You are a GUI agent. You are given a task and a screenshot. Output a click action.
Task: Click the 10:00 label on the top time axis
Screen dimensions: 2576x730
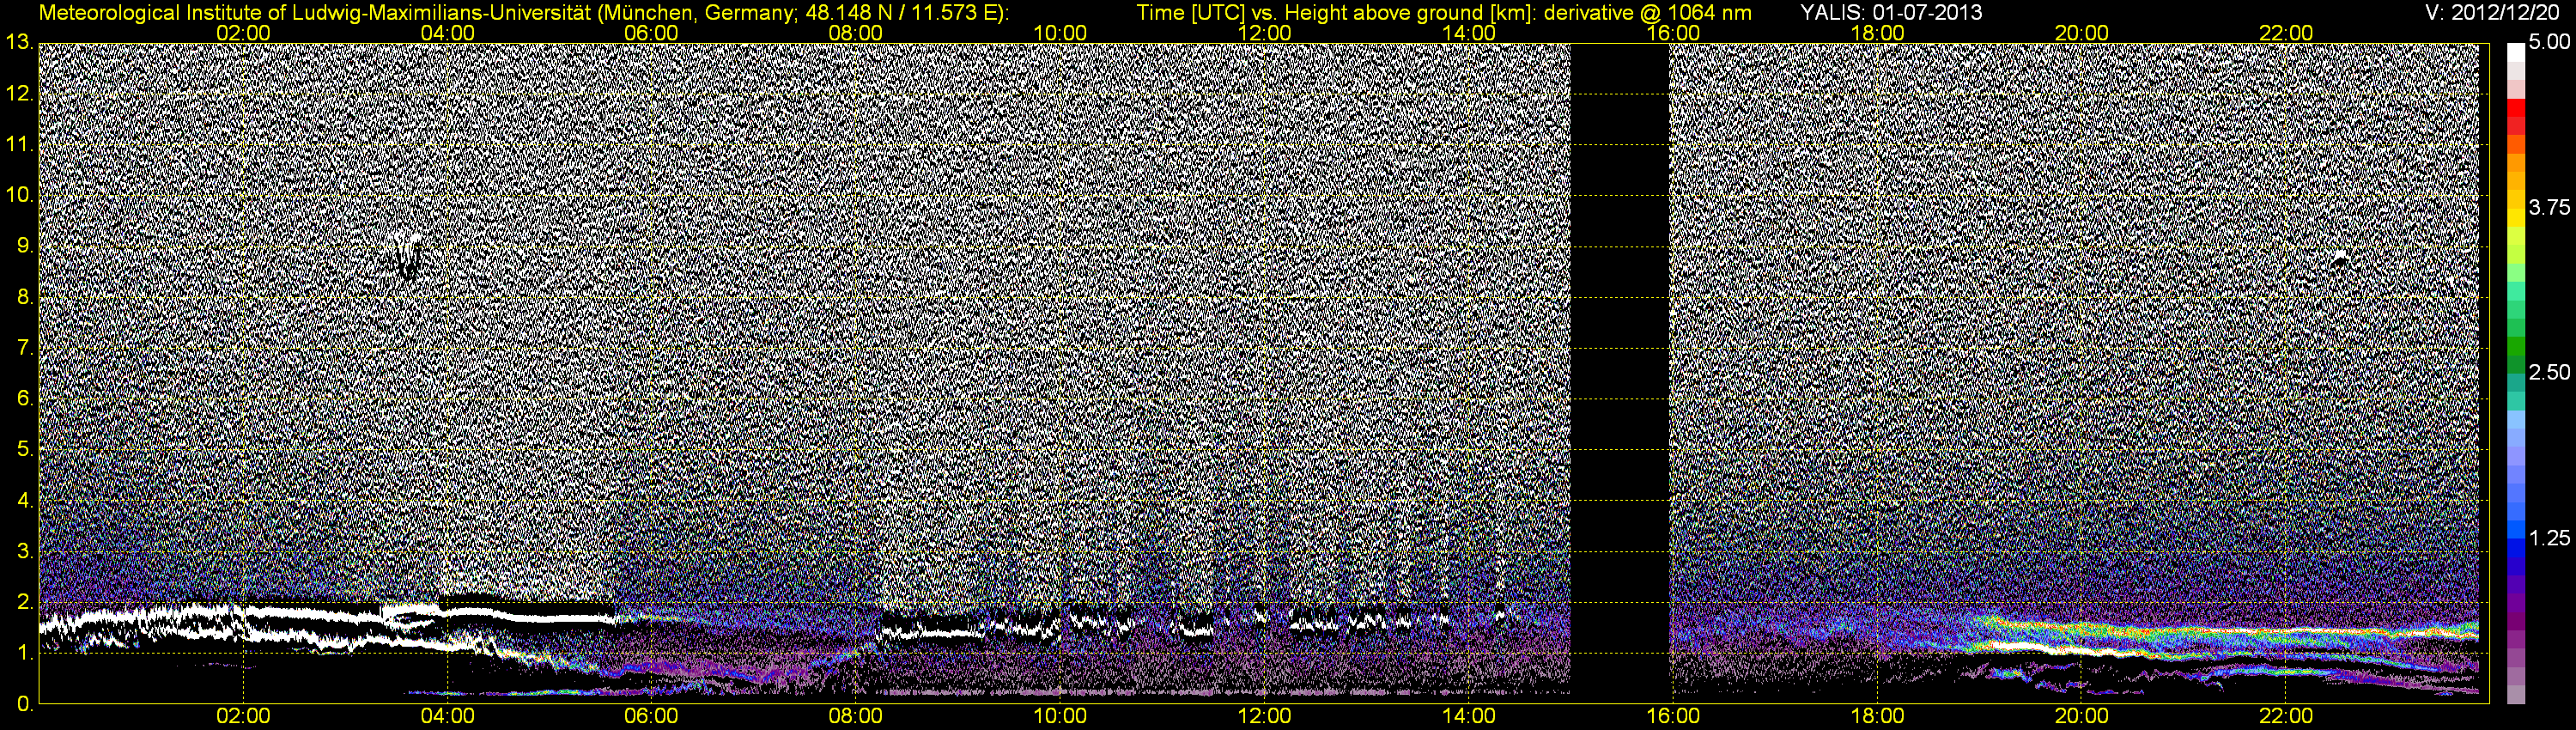(1060, 33)
